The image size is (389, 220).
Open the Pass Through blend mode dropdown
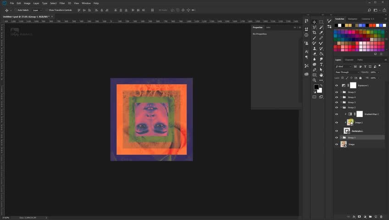[347, 72]
